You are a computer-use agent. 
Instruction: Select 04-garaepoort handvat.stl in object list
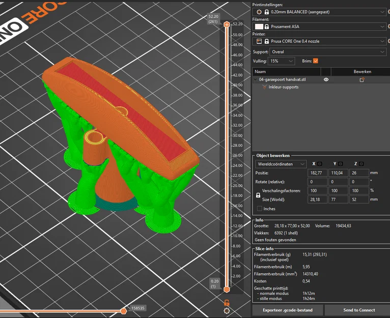282,79
